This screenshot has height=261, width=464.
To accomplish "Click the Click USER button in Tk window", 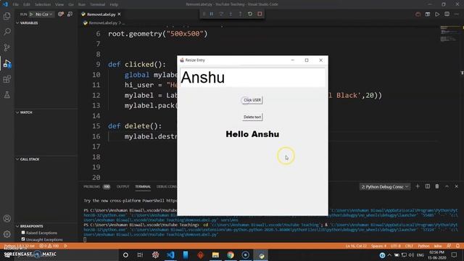I will 252,100.
